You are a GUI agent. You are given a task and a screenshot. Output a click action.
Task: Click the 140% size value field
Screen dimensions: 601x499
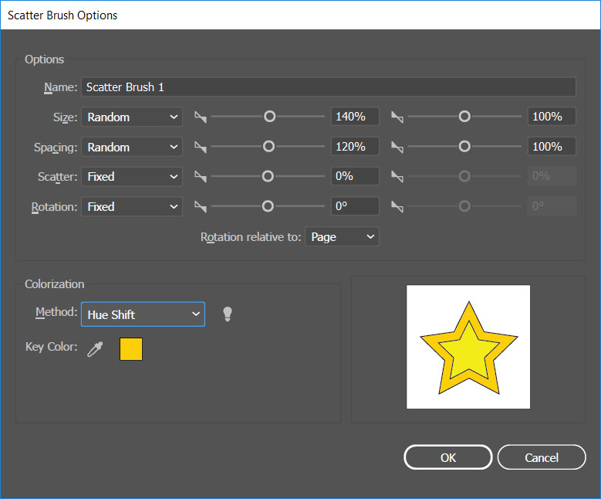coord(354,117)
